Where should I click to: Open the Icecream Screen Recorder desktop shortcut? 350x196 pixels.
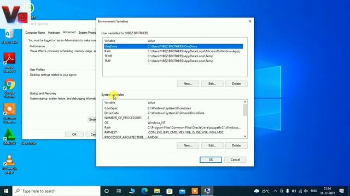point(9,113)
